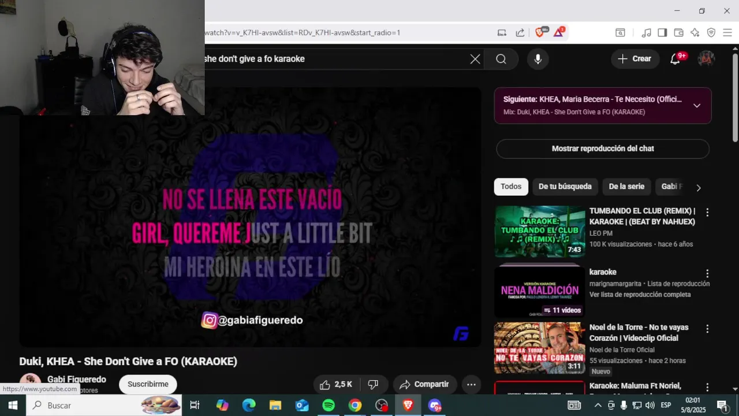Open TUMBANDO EL CLUB karaoke thumbnail
739x416 pixels.
(x=540, y=231)
